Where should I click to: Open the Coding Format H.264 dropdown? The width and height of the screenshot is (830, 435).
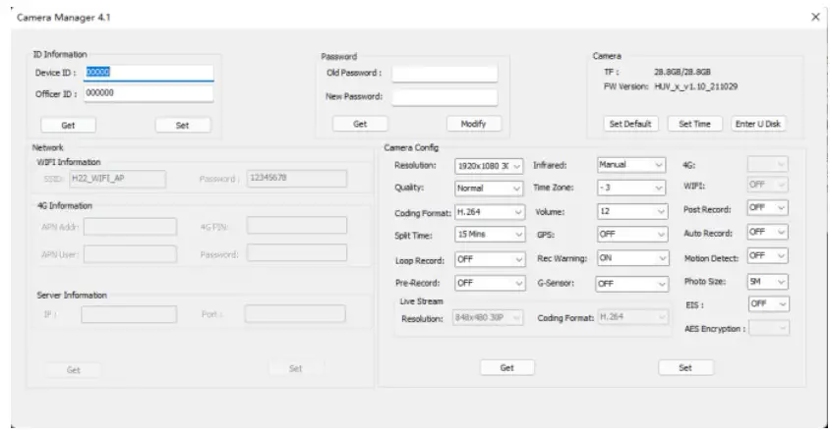[x=490, y=212]
